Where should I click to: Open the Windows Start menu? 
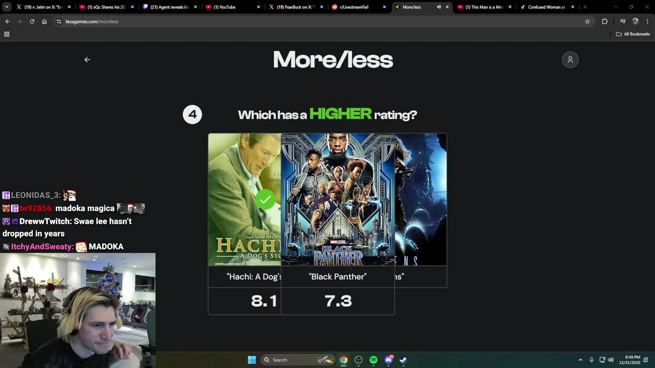click(x=252, y=360)
